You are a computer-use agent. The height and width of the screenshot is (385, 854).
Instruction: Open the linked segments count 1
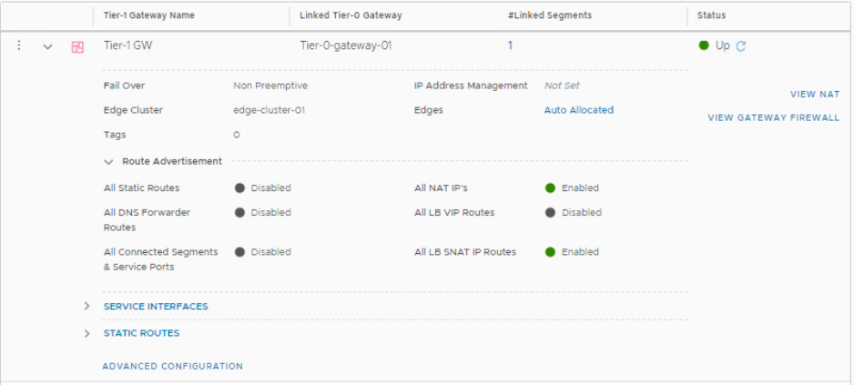click(x=511, y=46)
